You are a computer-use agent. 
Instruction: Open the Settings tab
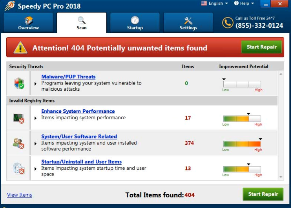188,23
